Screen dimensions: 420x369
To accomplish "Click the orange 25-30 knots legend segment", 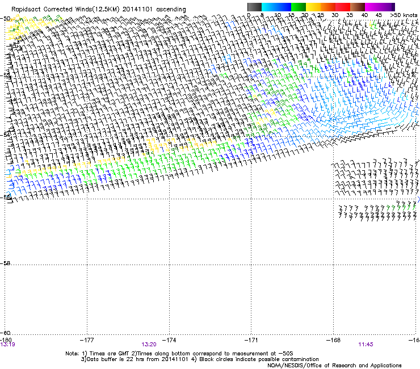I will [328, 7].
